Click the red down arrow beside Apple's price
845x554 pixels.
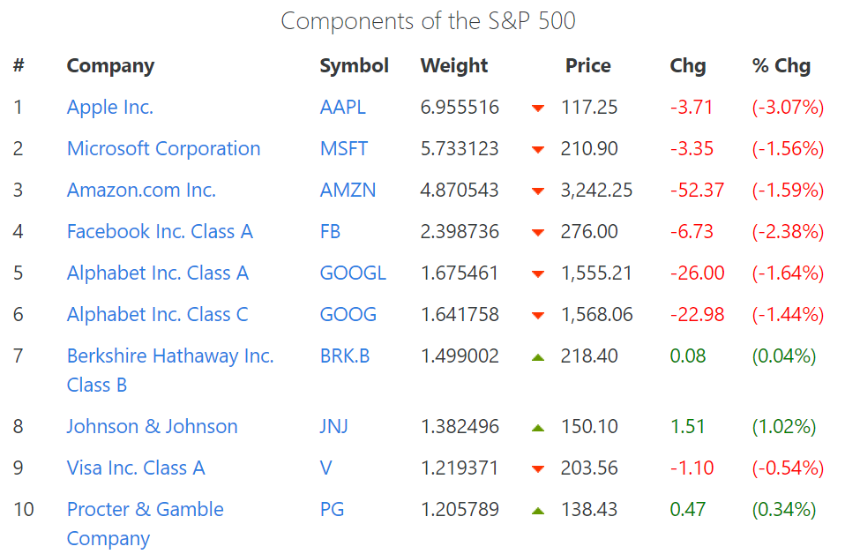[x=538, y=109]
